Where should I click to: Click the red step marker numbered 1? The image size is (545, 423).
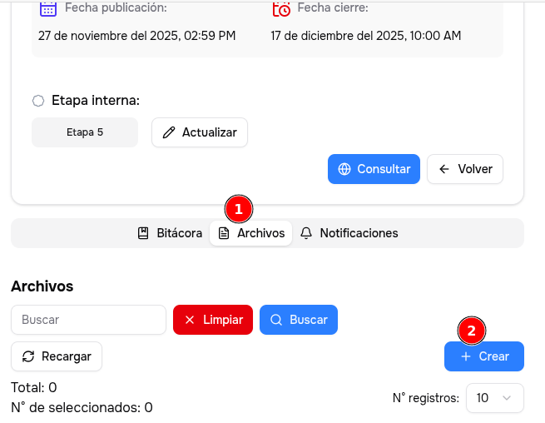coord(239,207)
